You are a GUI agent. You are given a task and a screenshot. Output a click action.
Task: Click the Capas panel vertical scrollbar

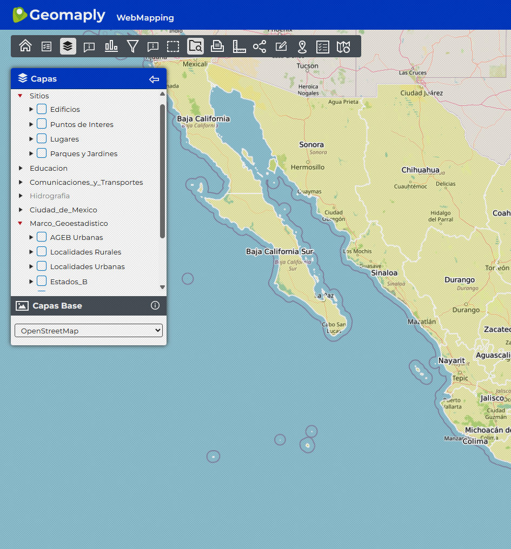pos(162,171)
